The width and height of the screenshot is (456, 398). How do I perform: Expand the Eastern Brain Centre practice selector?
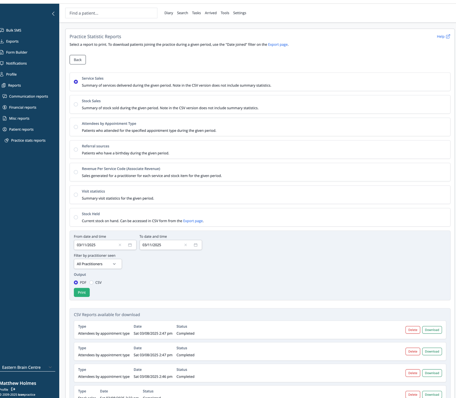click(x=27, y=367)
